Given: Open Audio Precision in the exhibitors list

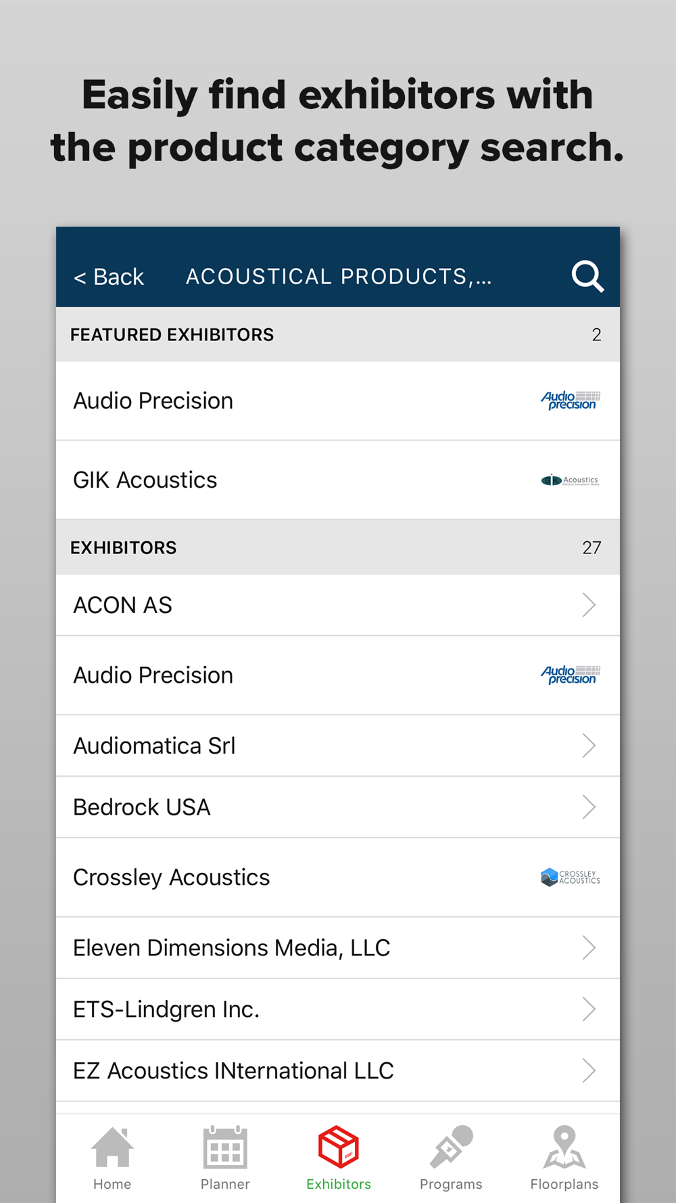Looking at the screenshot, I should [x=338, y=675].
